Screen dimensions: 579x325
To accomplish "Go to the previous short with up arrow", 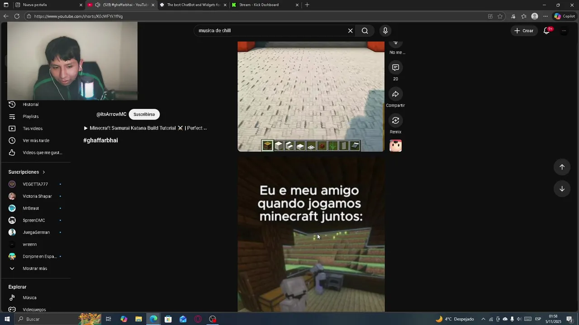I will (x=562, y=167).
